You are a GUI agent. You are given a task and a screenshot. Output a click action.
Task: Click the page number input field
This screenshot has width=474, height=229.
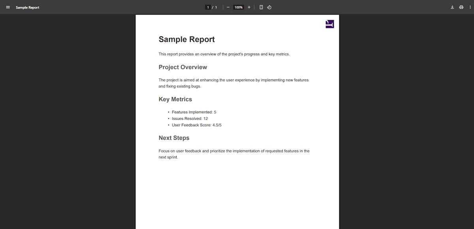(x=208, y=7)
